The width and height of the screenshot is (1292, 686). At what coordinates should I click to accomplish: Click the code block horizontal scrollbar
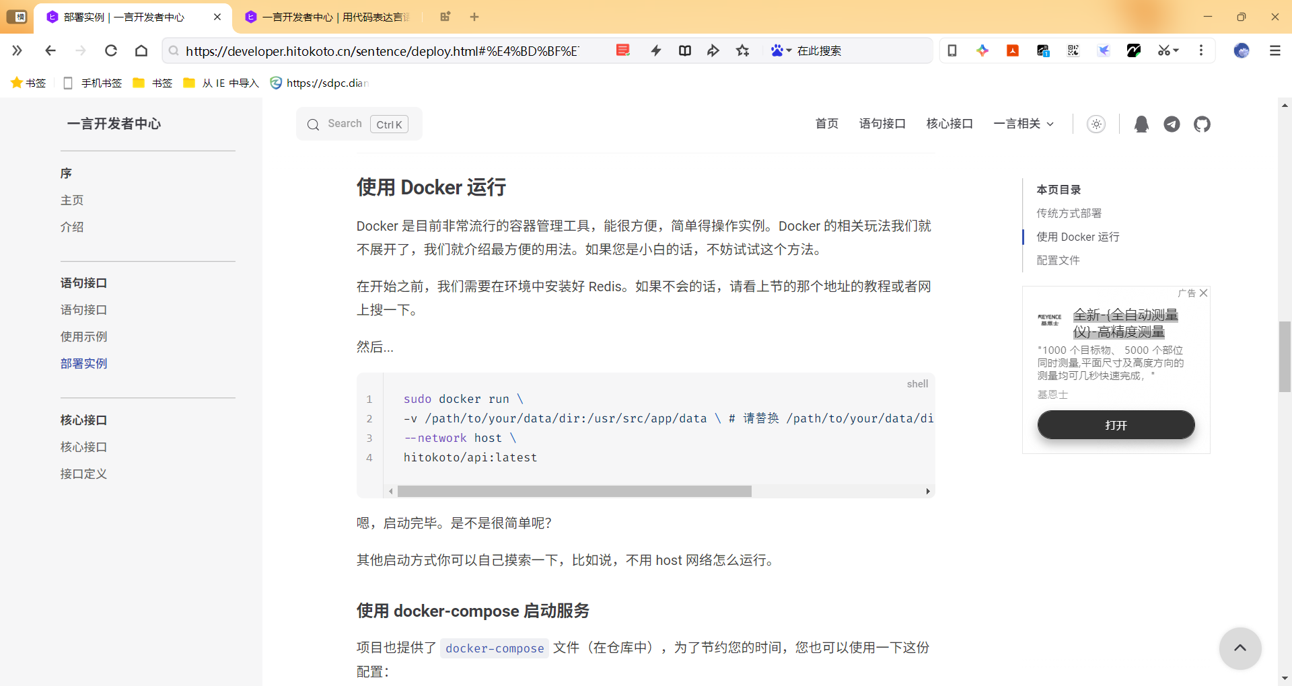(x=574, y=492)
